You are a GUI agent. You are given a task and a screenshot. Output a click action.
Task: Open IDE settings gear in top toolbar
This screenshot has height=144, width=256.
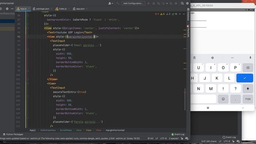coord(188,3)
